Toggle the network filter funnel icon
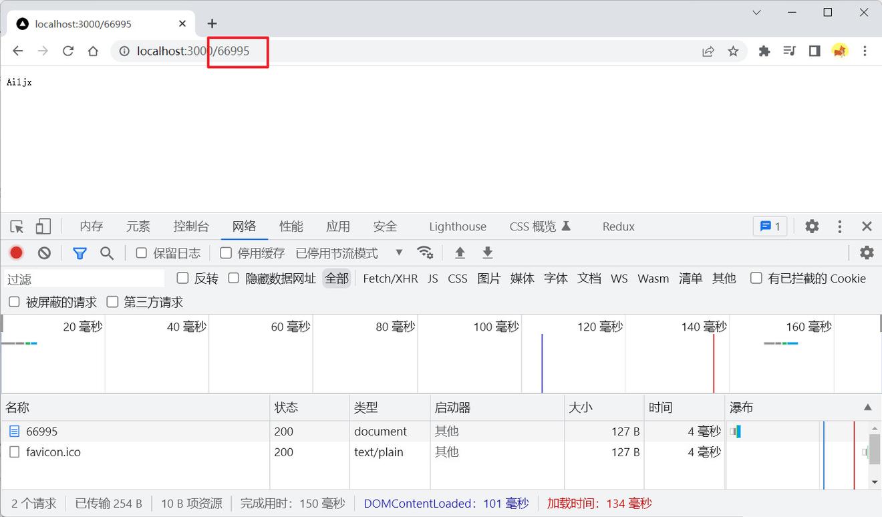Image resolution: width=882 pixels, height=517 pixels. tap(80, 252)
